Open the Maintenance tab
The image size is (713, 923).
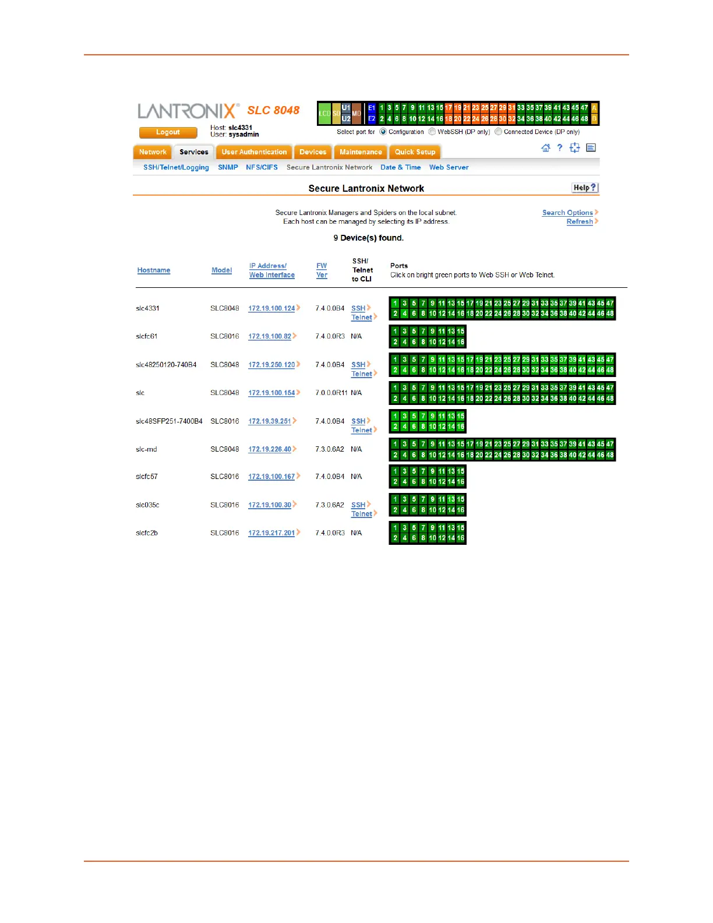point(361,152)
